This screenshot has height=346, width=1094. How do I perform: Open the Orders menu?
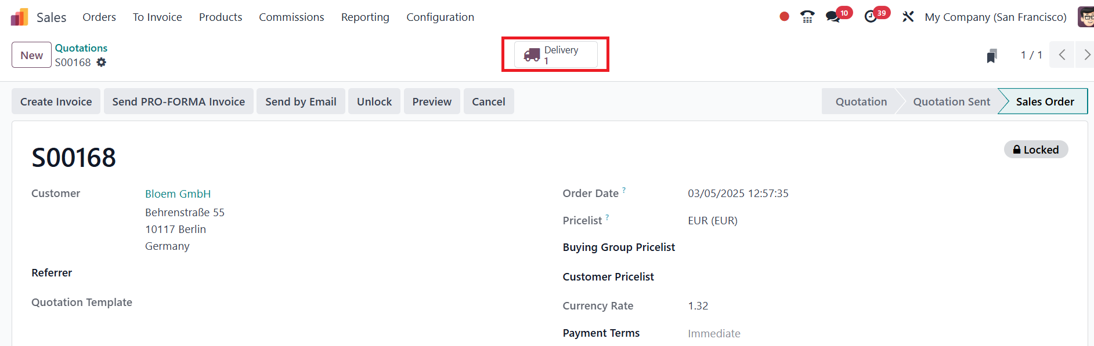pos(99,17)
